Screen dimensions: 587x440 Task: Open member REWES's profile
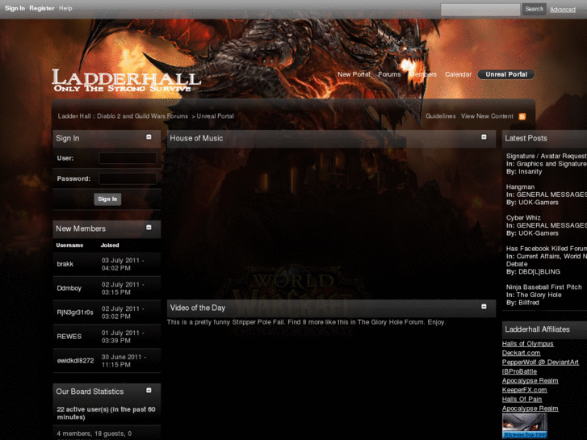coord(69,337)
